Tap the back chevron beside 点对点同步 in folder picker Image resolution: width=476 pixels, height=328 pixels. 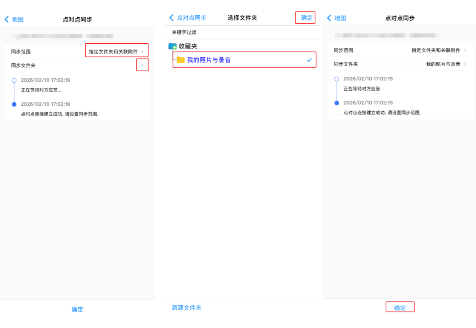171,18
